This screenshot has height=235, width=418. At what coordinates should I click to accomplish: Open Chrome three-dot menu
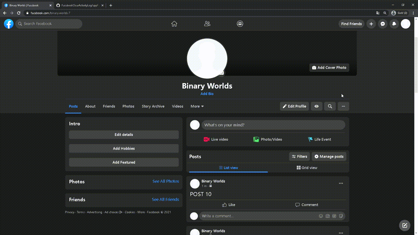pyautogui.click(x=413, y=13)
